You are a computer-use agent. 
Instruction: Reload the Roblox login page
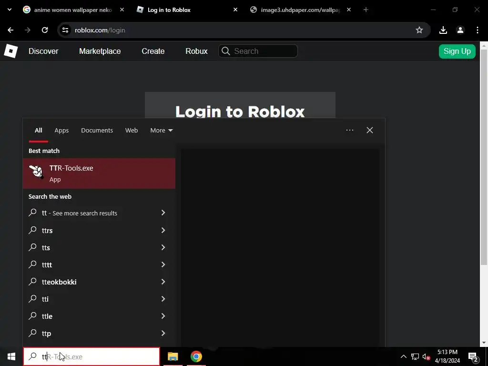[x=45, y=30]
